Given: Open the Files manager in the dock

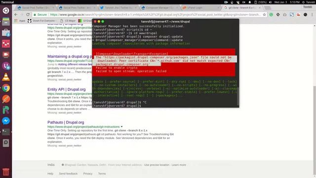Looking at the screenshot, I should [6, 21].
